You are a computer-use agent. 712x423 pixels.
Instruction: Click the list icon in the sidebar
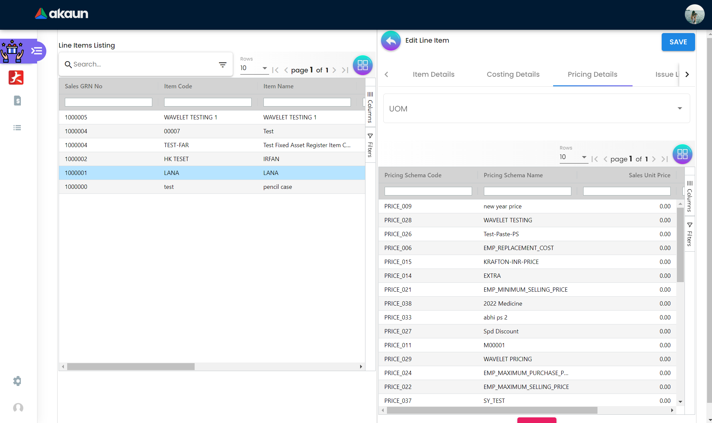click(x=17, y=128)
